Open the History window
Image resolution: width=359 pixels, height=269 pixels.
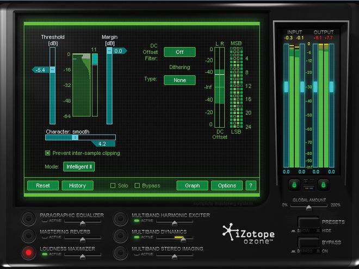coord(78,185)
